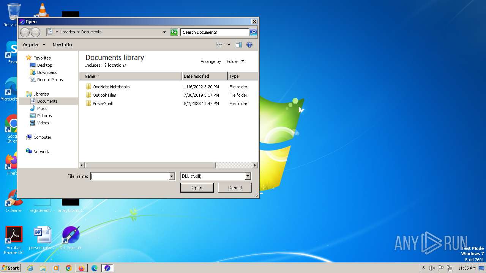486x273 pixels.
Task: Select the Outlook Files folder
Action: click(x=101, y=95)
